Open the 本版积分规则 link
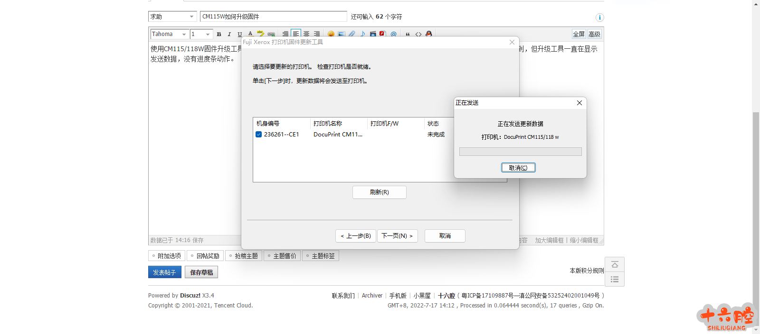The height and width of the screenshot is (334, 760). point(587,271)
